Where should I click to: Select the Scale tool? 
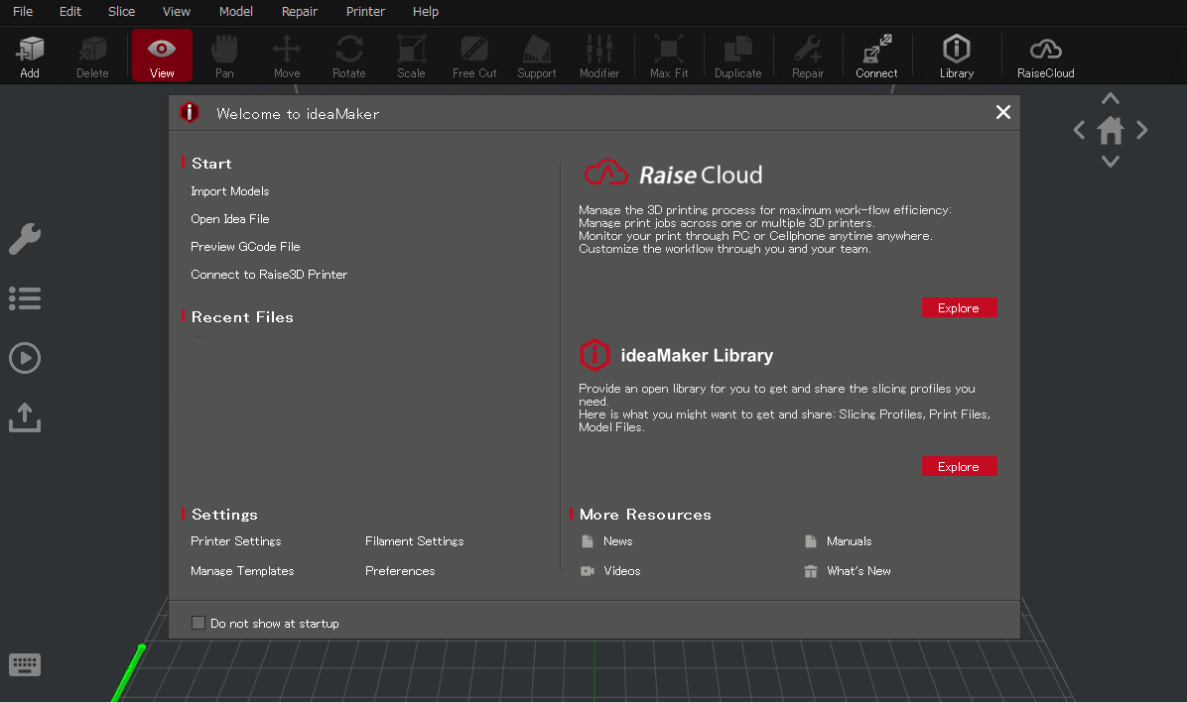(x=411, y=56)
